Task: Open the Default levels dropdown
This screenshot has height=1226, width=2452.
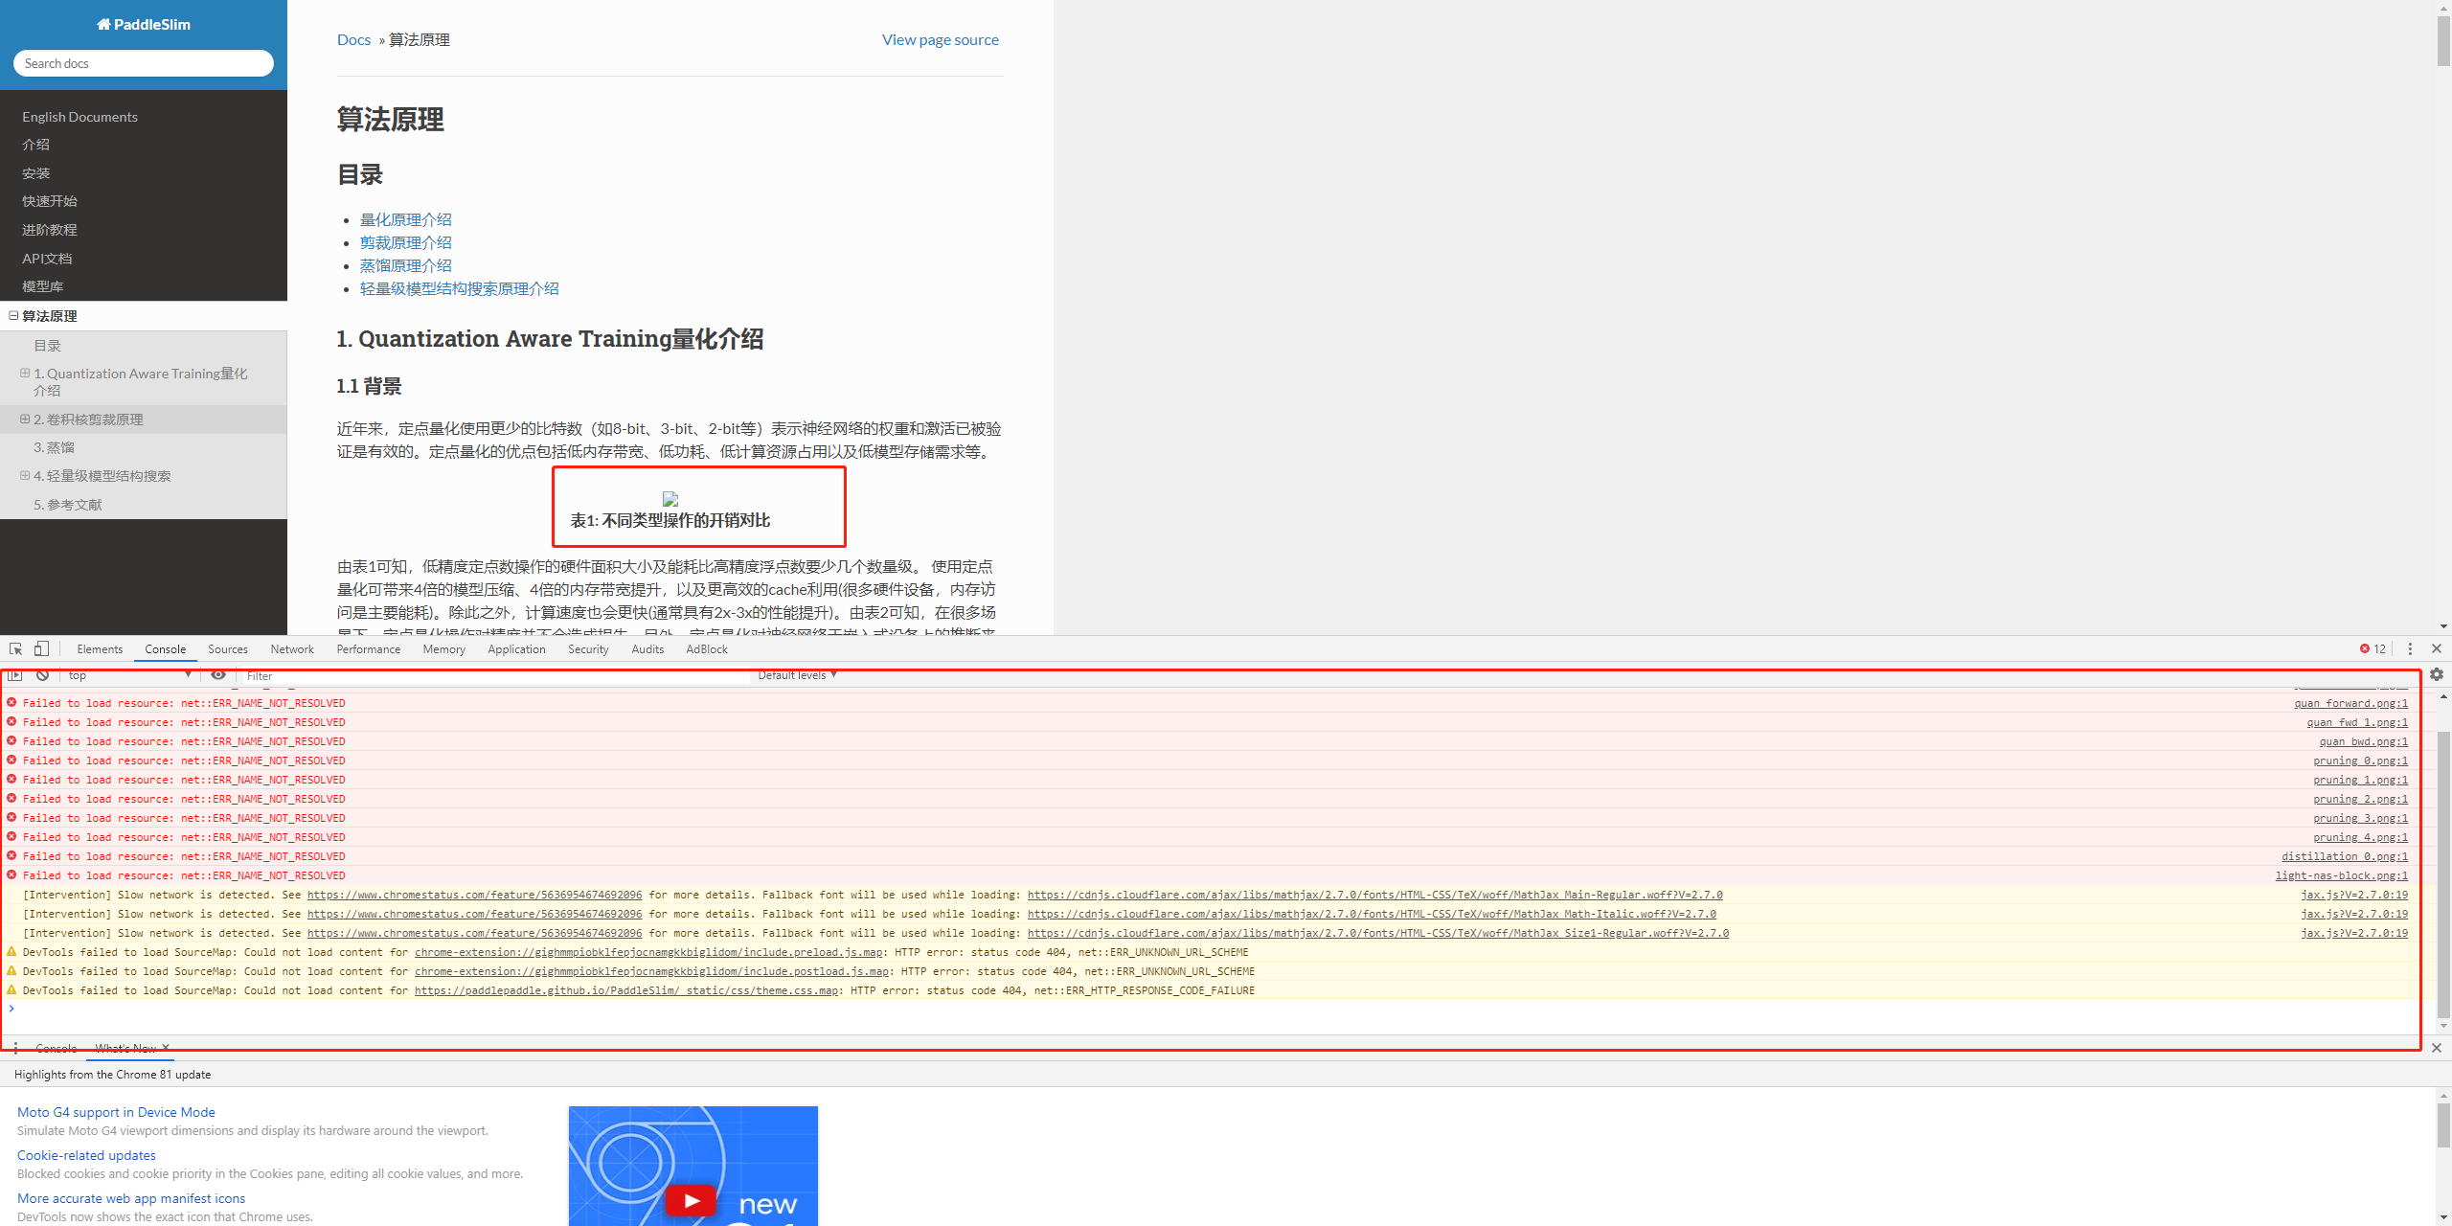Action: (x=797, y=675)
